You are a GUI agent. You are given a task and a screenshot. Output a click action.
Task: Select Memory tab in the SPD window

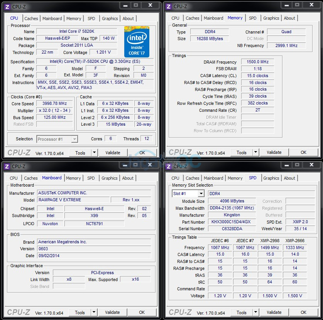[x=235, y=178]
